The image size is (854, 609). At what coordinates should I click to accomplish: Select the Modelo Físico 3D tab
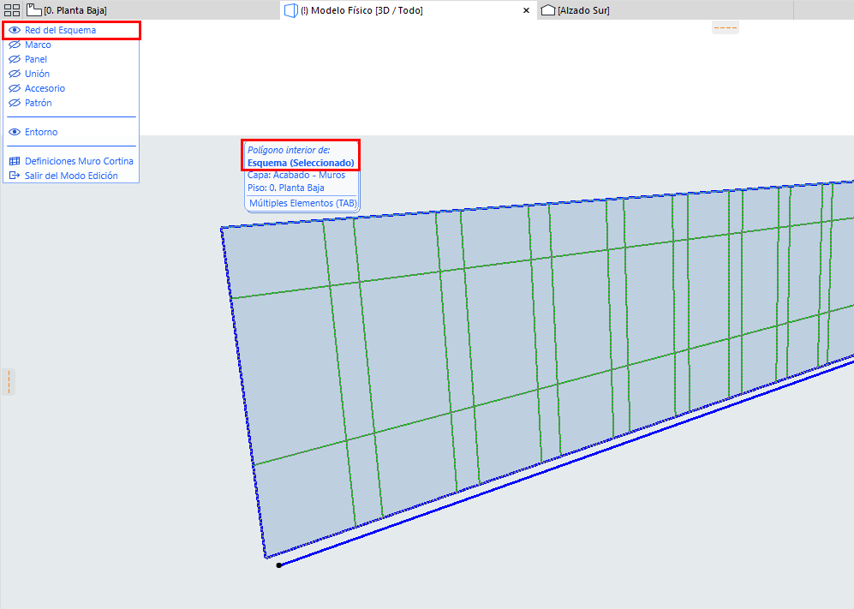click(x=361, y=10)
